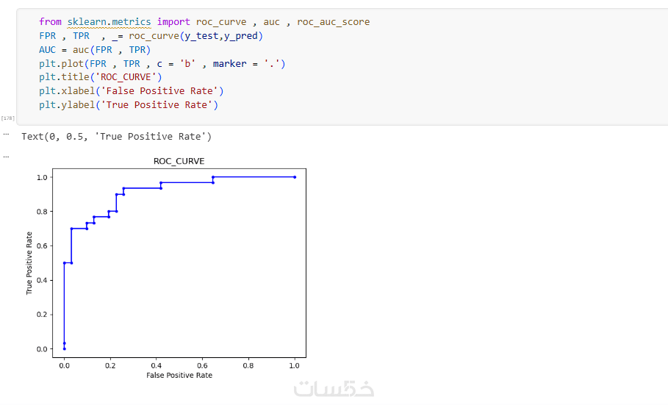Click the Khamsat watermark logo below the plot

[334, 389]
